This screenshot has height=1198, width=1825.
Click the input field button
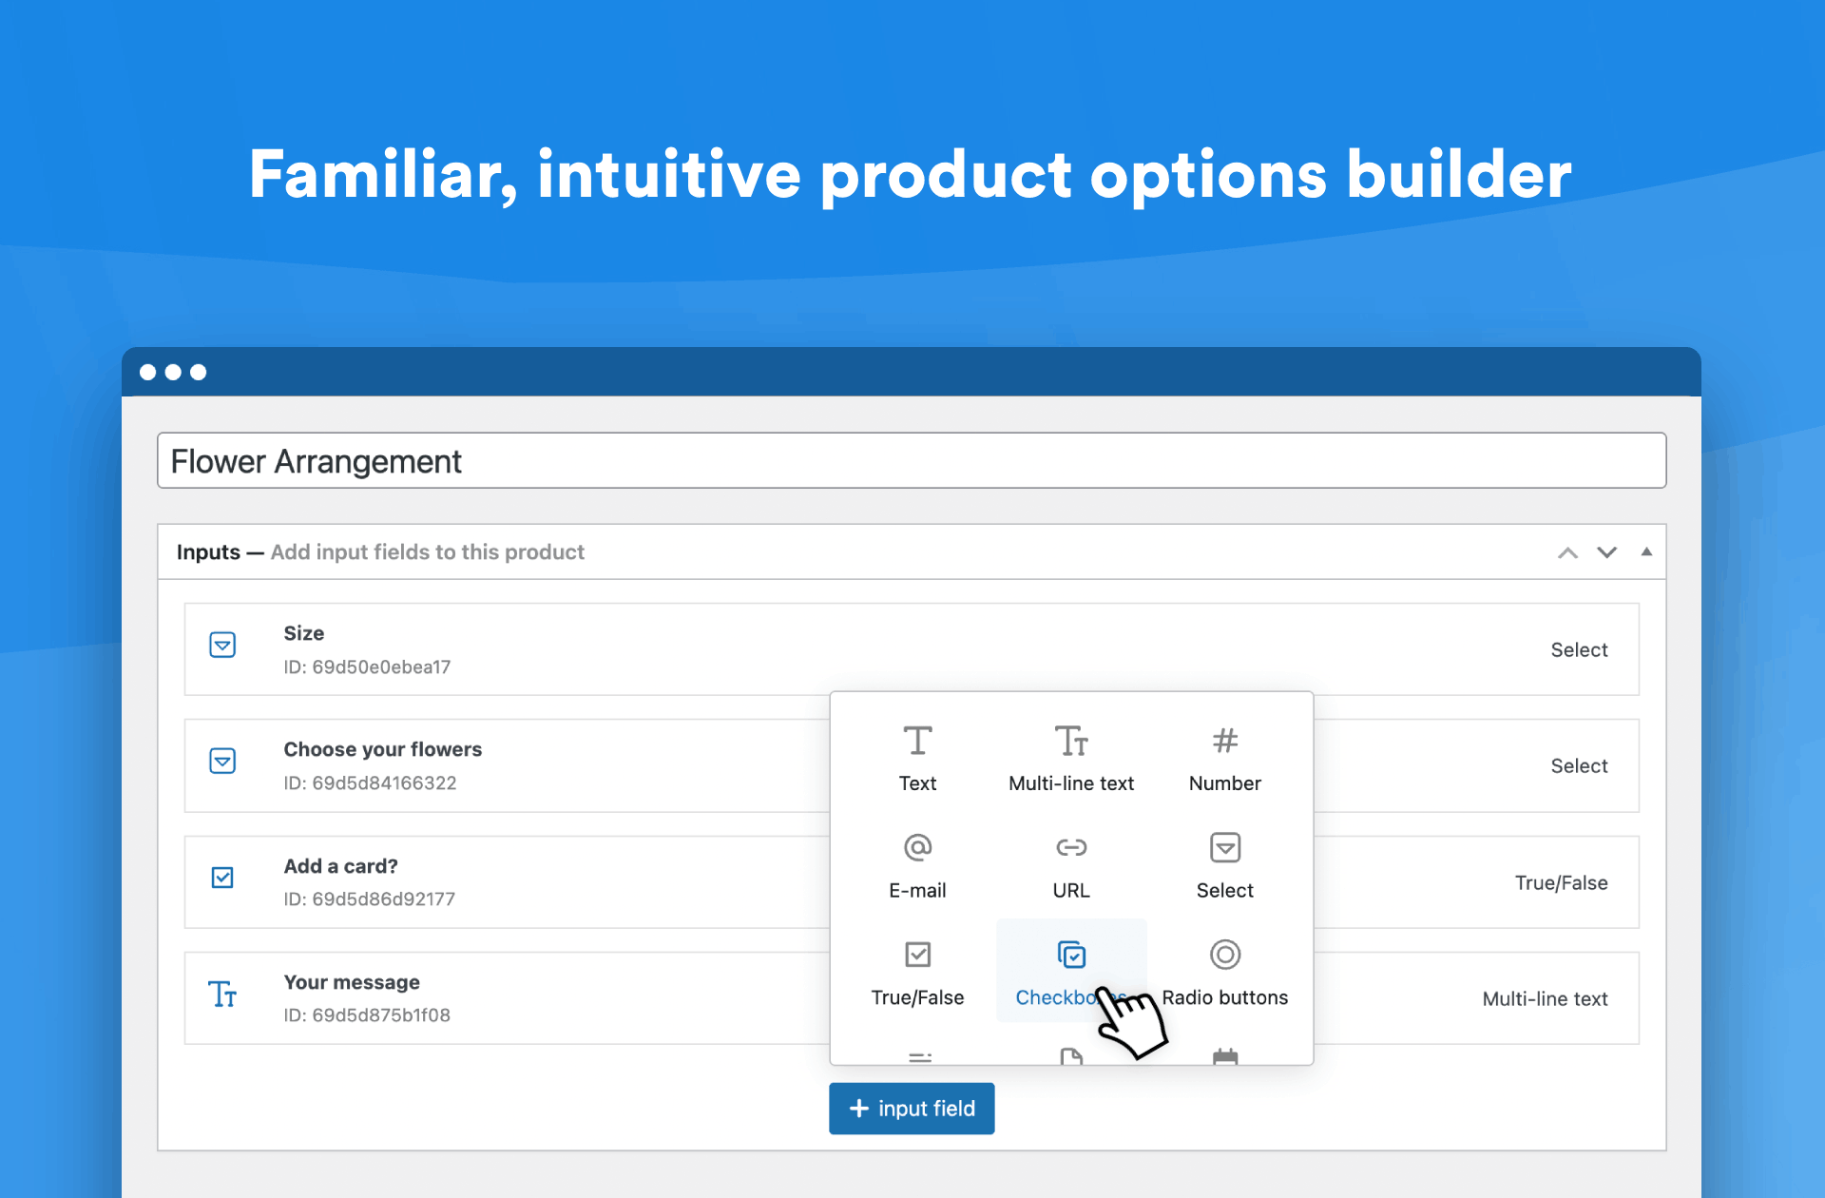click(x=911, y=1108)
